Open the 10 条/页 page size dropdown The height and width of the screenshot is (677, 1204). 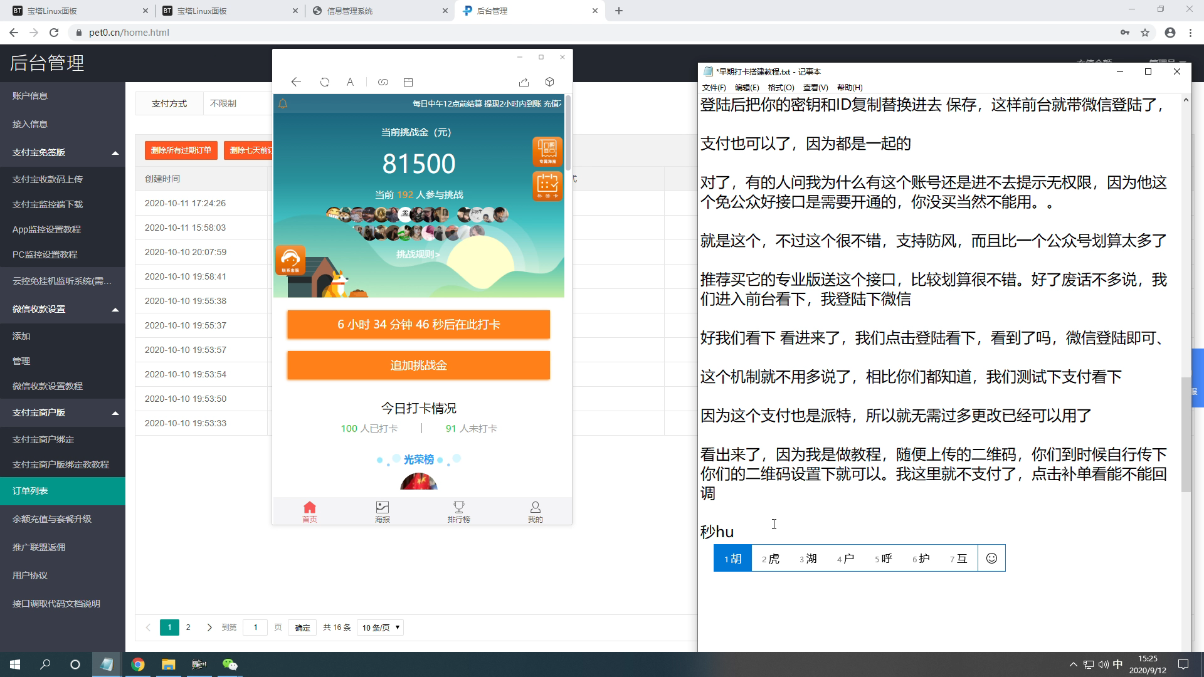[x=381, y=627]
